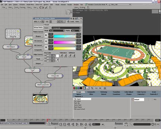Click the refresh icon in FxTree toolbar
The height and width of the screenshot is (129, 161).
click(40, 8)
